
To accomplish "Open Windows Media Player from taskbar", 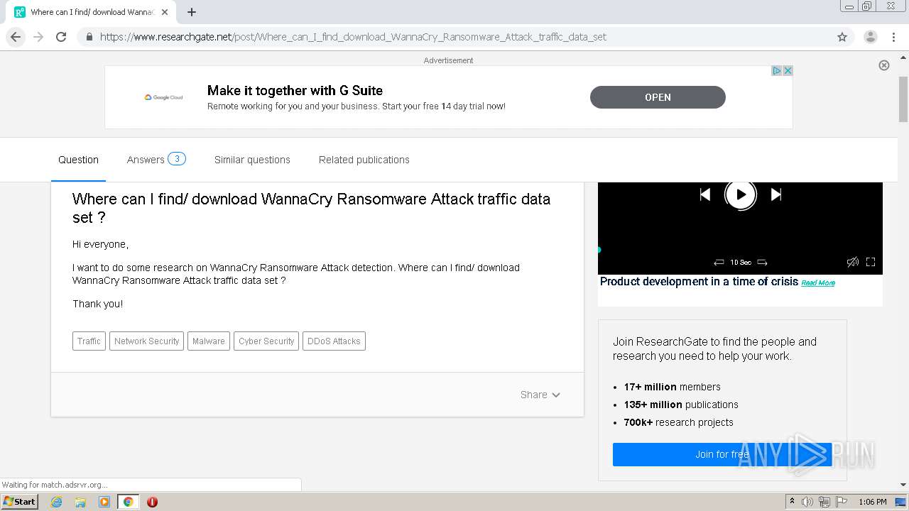I will [x=104, y=502].
